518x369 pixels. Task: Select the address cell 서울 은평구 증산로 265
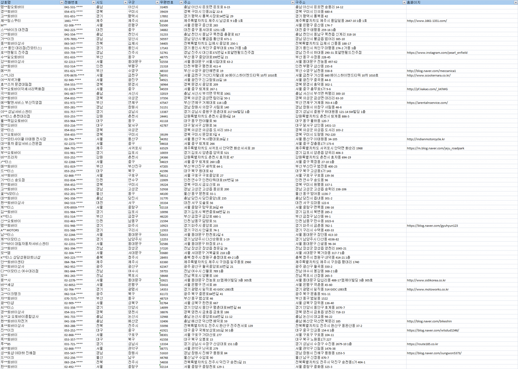pos(201,25)
